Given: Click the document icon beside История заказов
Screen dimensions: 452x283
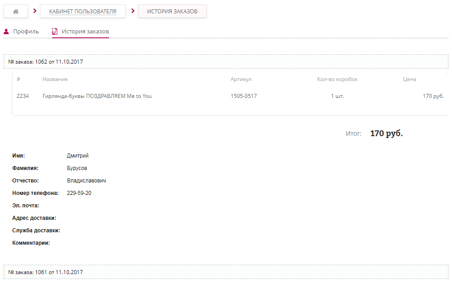Looking at the screenshot, I should coord(55,32).
